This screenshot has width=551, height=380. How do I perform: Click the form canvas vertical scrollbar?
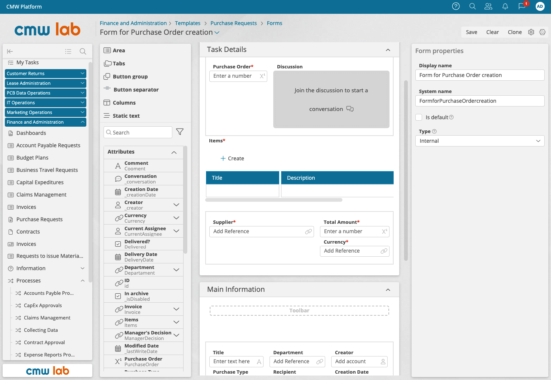point(406,170)
